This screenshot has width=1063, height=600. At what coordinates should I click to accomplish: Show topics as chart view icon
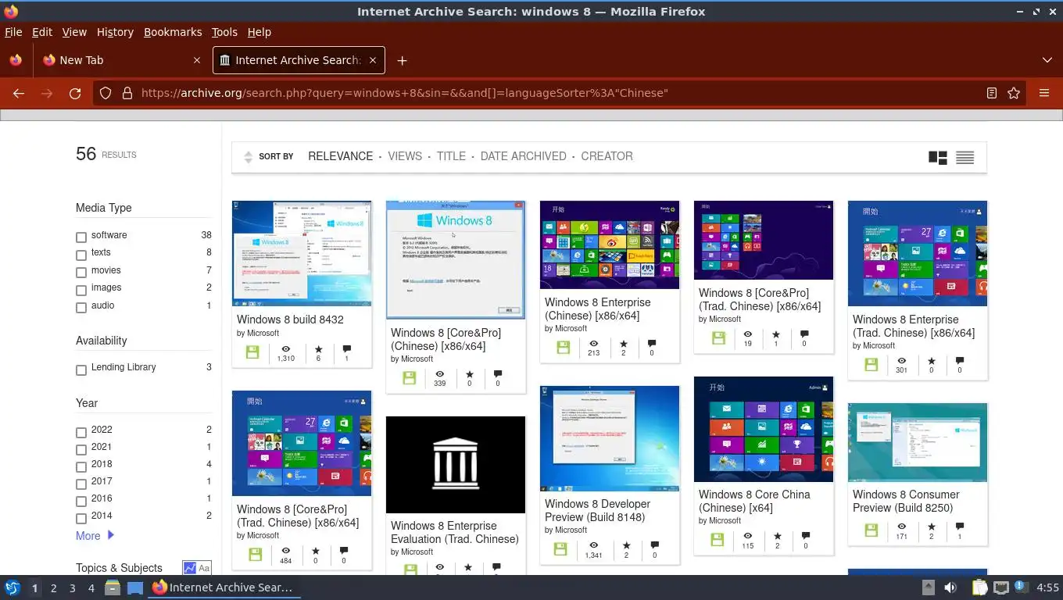pyautogui.click(x=190, y=568)
